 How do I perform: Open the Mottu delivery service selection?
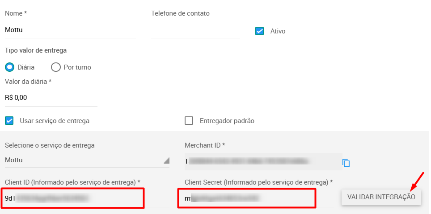point(87,160)
